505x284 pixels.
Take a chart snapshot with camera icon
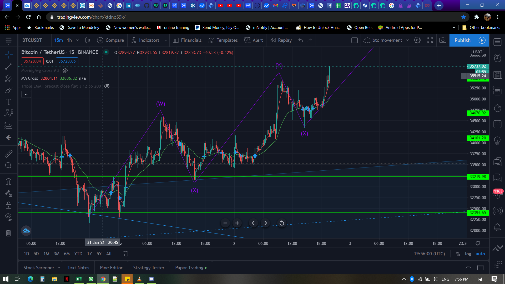coord(443,40)
